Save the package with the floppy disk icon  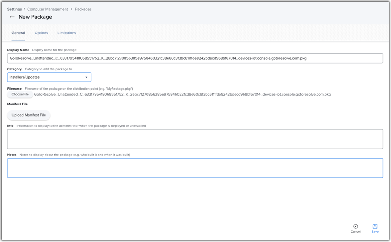pos(375,227)
